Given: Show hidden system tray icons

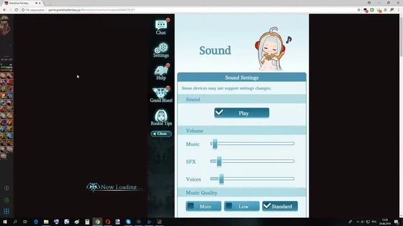Looking at the screenshot, I should click(x=358, y=222).
